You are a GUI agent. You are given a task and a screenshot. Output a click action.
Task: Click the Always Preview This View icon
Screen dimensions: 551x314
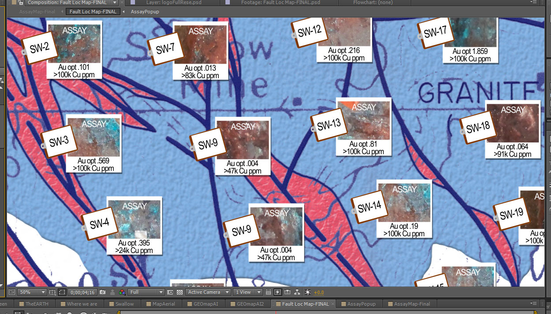[11, 292]
